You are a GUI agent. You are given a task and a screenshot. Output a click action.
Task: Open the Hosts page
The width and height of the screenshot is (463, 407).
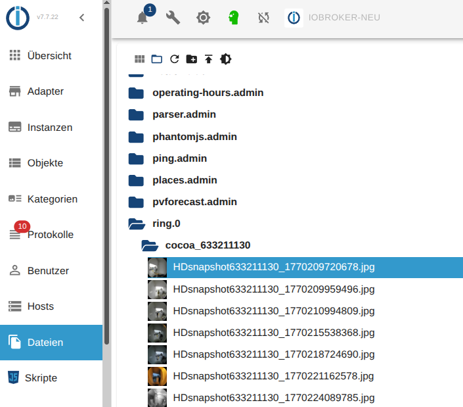51,306
